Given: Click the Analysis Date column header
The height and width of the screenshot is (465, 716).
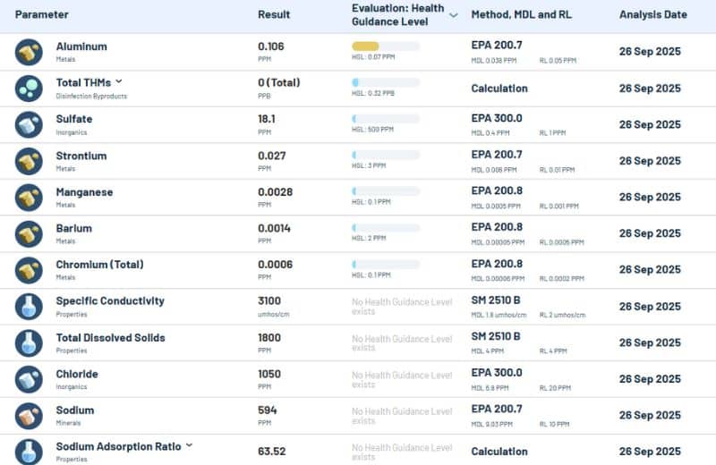Looking at the screenshot, I should (x=652, y=15).
